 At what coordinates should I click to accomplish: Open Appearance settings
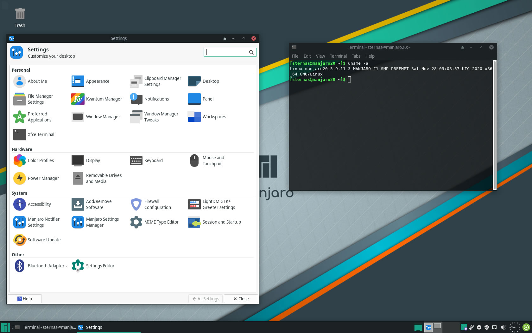point(91,81)
